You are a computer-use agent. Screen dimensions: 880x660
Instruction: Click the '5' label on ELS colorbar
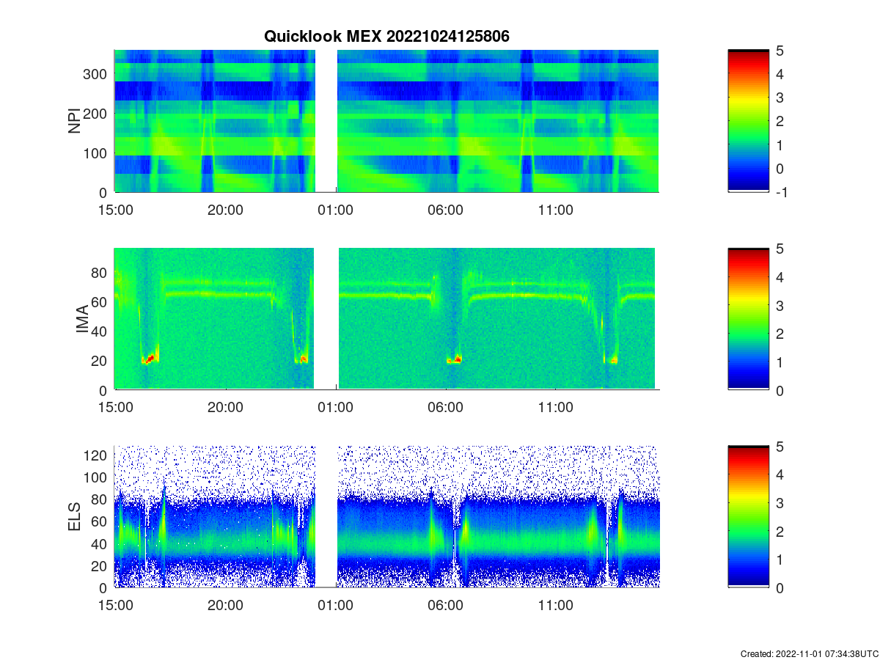pos(780,447)
